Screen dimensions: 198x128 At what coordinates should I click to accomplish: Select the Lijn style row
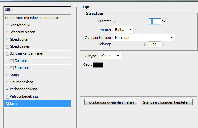[x=37, y=104]
